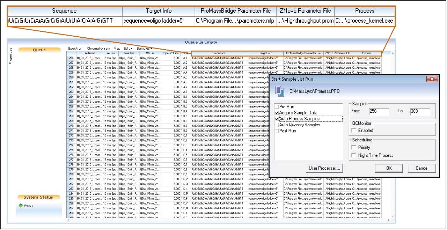The image size is (447, 230).
Task: Open the Edit dropdown menu
Action: 128,49
